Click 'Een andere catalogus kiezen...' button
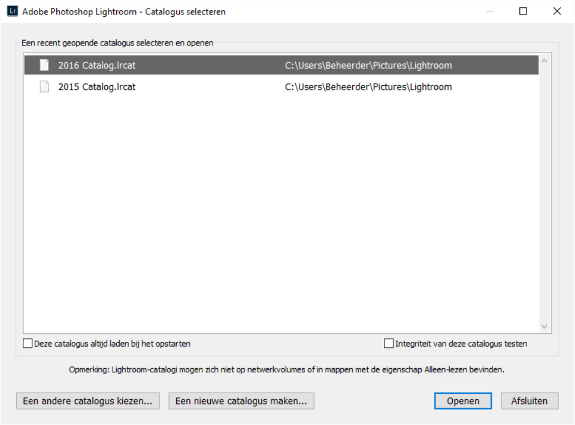 coord(87,401)
